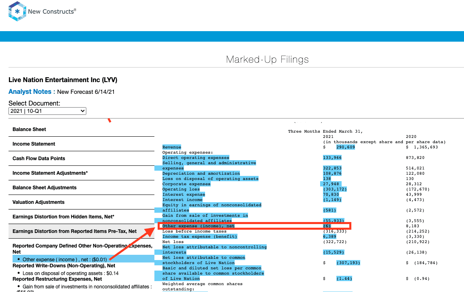Open Valuation Adjustments section

click(38, 202)
